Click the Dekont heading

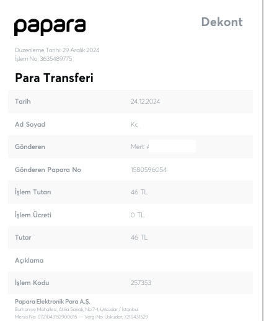pyautogui.click(x=222, y=22)
